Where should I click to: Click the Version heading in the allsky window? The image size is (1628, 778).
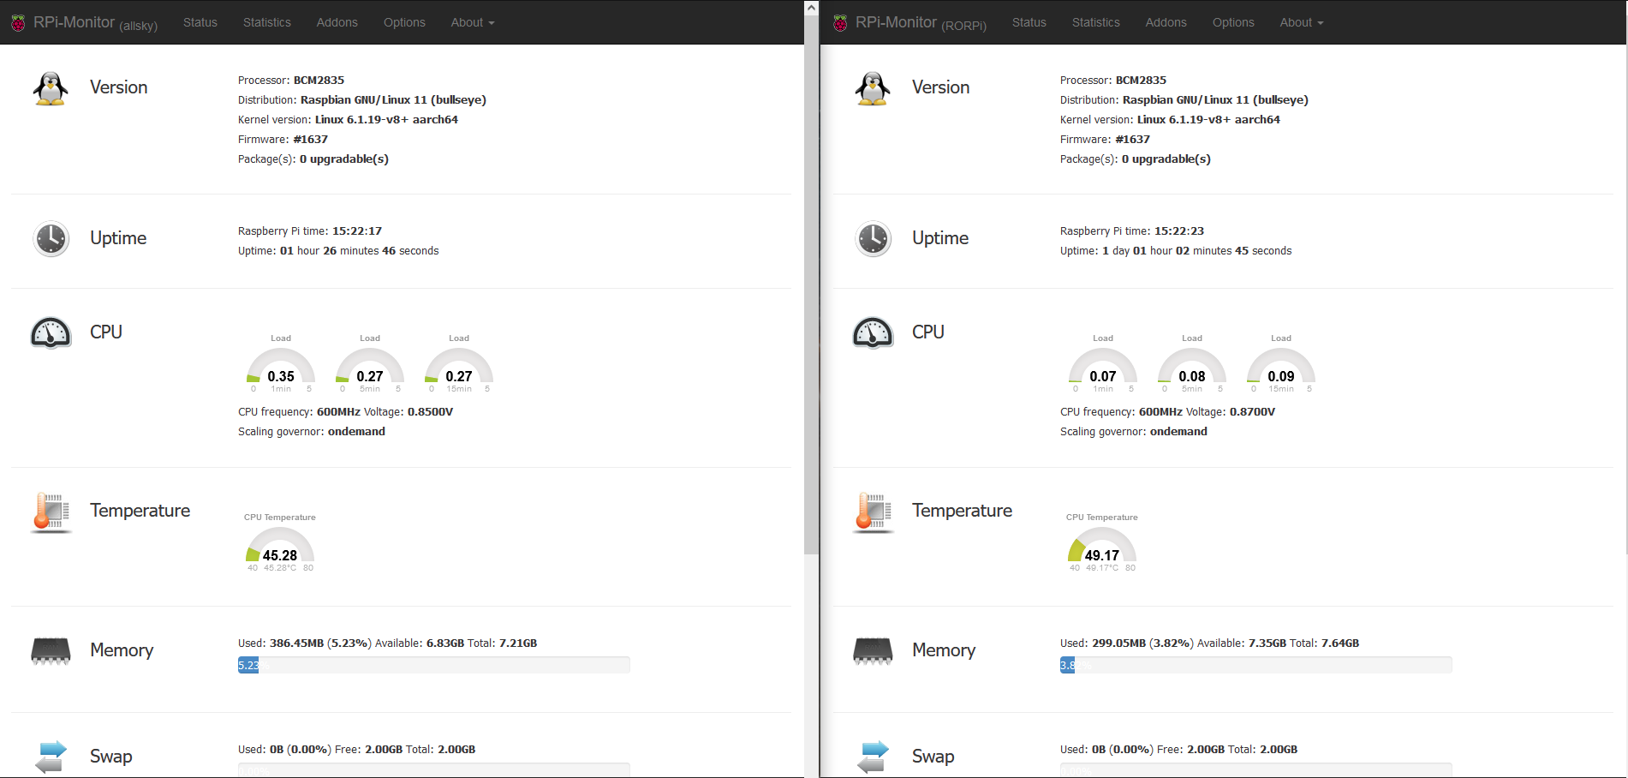point(118,87)
